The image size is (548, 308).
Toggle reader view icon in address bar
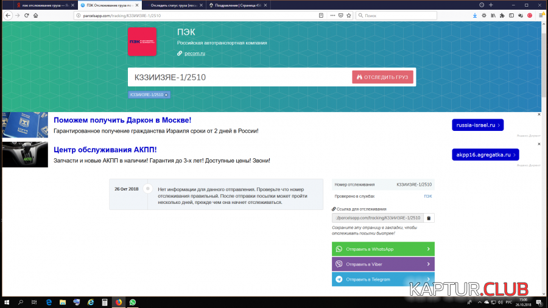(x=321, y=15)
